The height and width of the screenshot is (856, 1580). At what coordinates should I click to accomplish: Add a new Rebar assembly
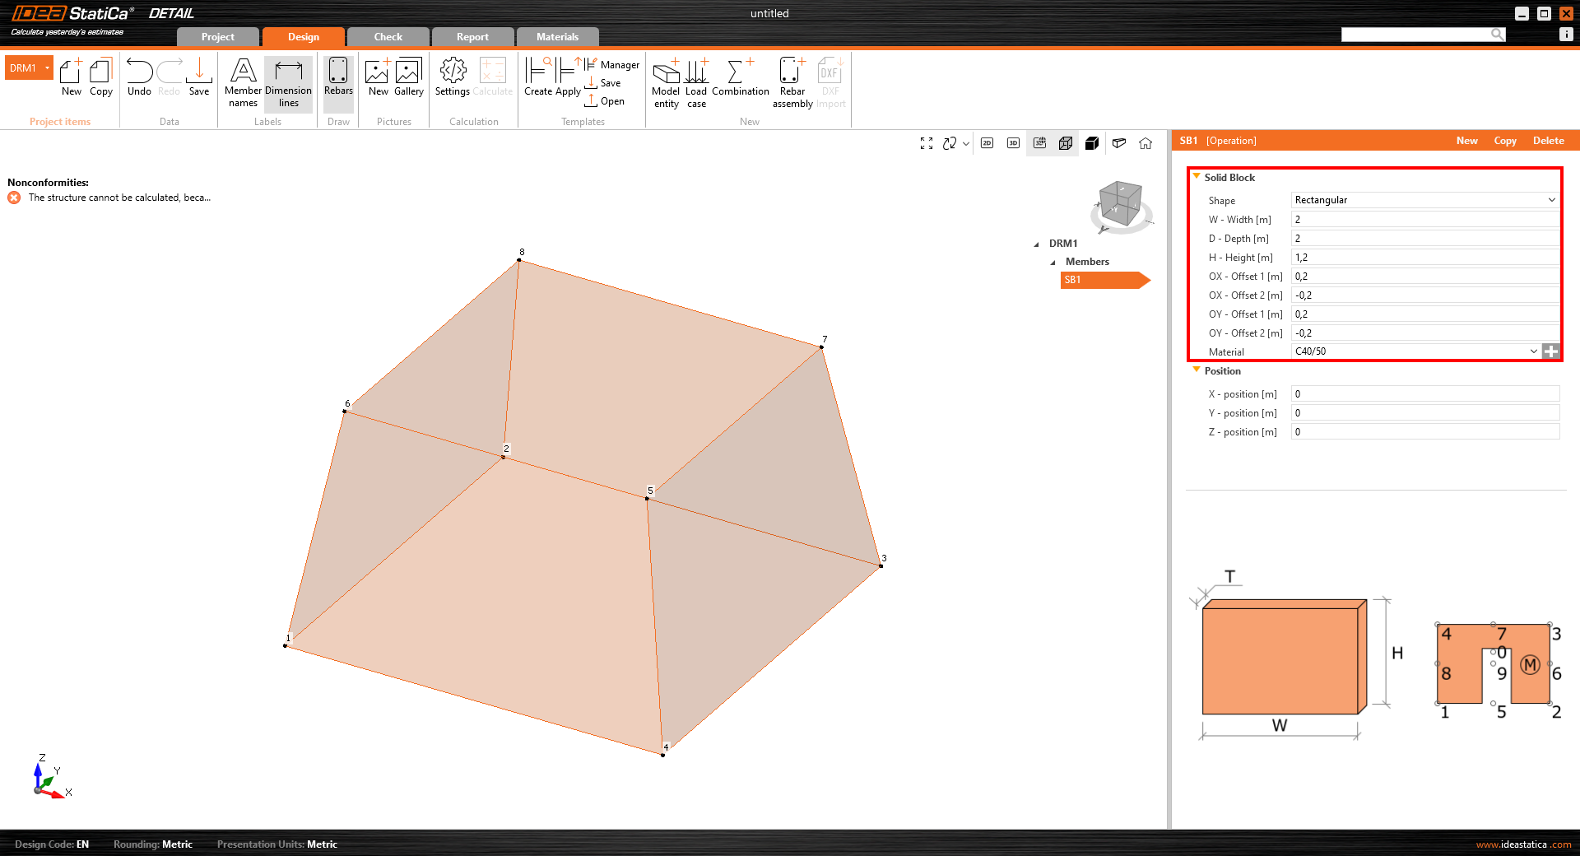coord(791,81)
